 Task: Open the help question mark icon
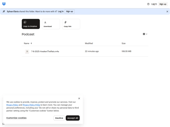click(x=148, y=4)
